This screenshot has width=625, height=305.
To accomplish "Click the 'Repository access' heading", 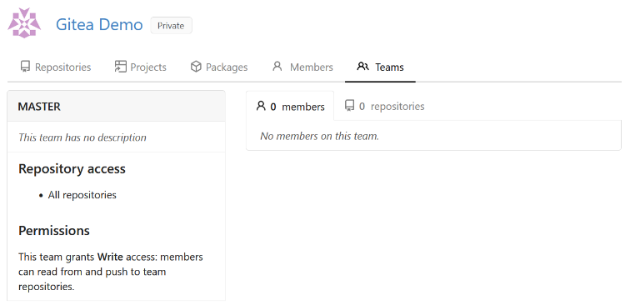I will click(72, 169).
